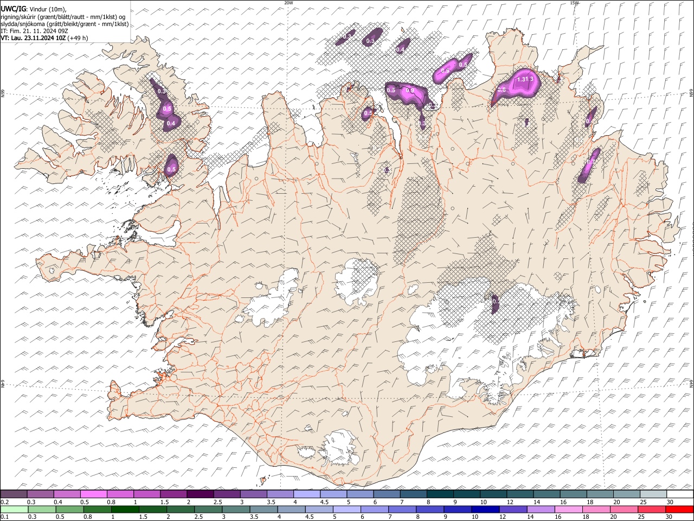
Task: Select the white 30 swatch in upper row
Action: (679, 494)
